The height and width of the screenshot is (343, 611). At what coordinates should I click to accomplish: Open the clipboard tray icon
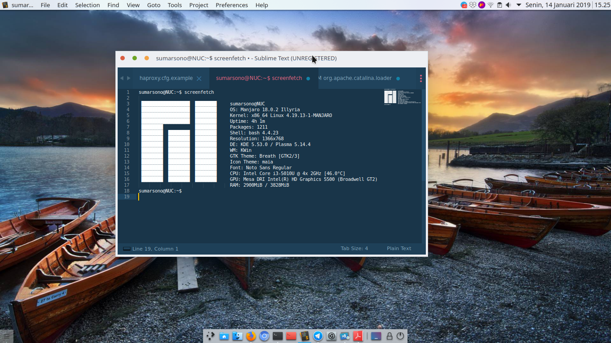(x=500, y=5)
